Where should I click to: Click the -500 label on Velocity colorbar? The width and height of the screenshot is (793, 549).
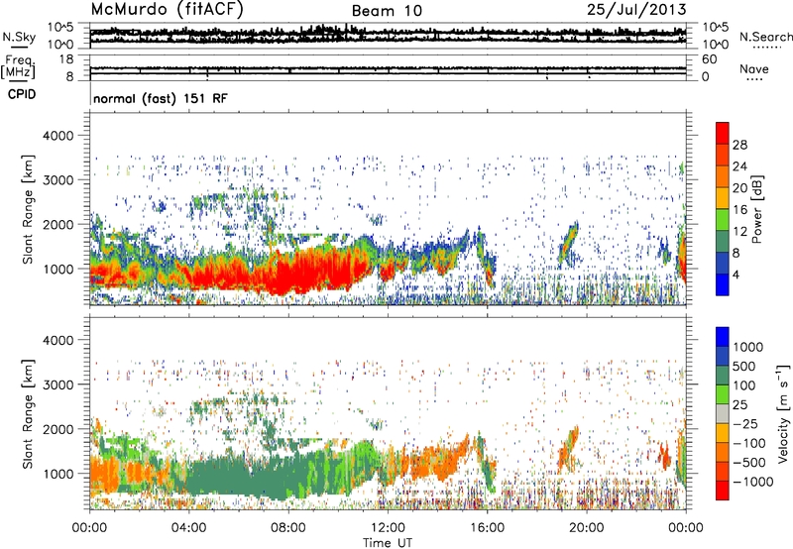(749, 463)
